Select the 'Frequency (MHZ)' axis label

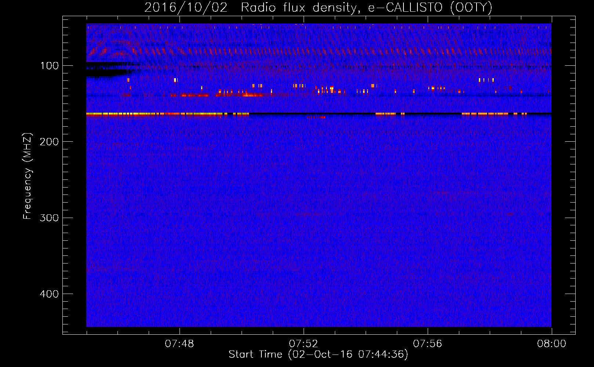coord(28,176)
